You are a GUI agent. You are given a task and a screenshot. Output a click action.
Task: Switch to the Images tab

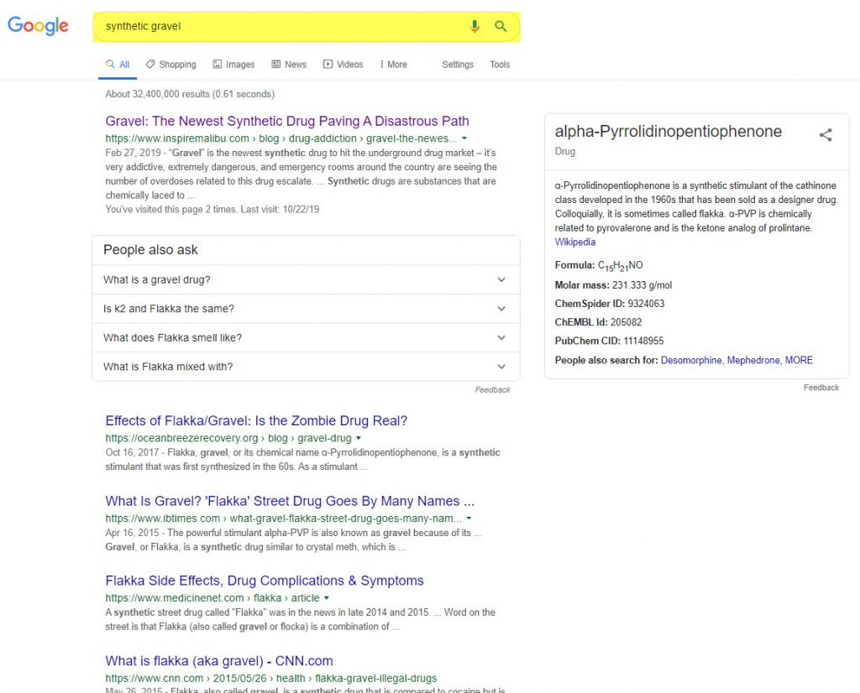pyautogui.click(x=233, y=65)
